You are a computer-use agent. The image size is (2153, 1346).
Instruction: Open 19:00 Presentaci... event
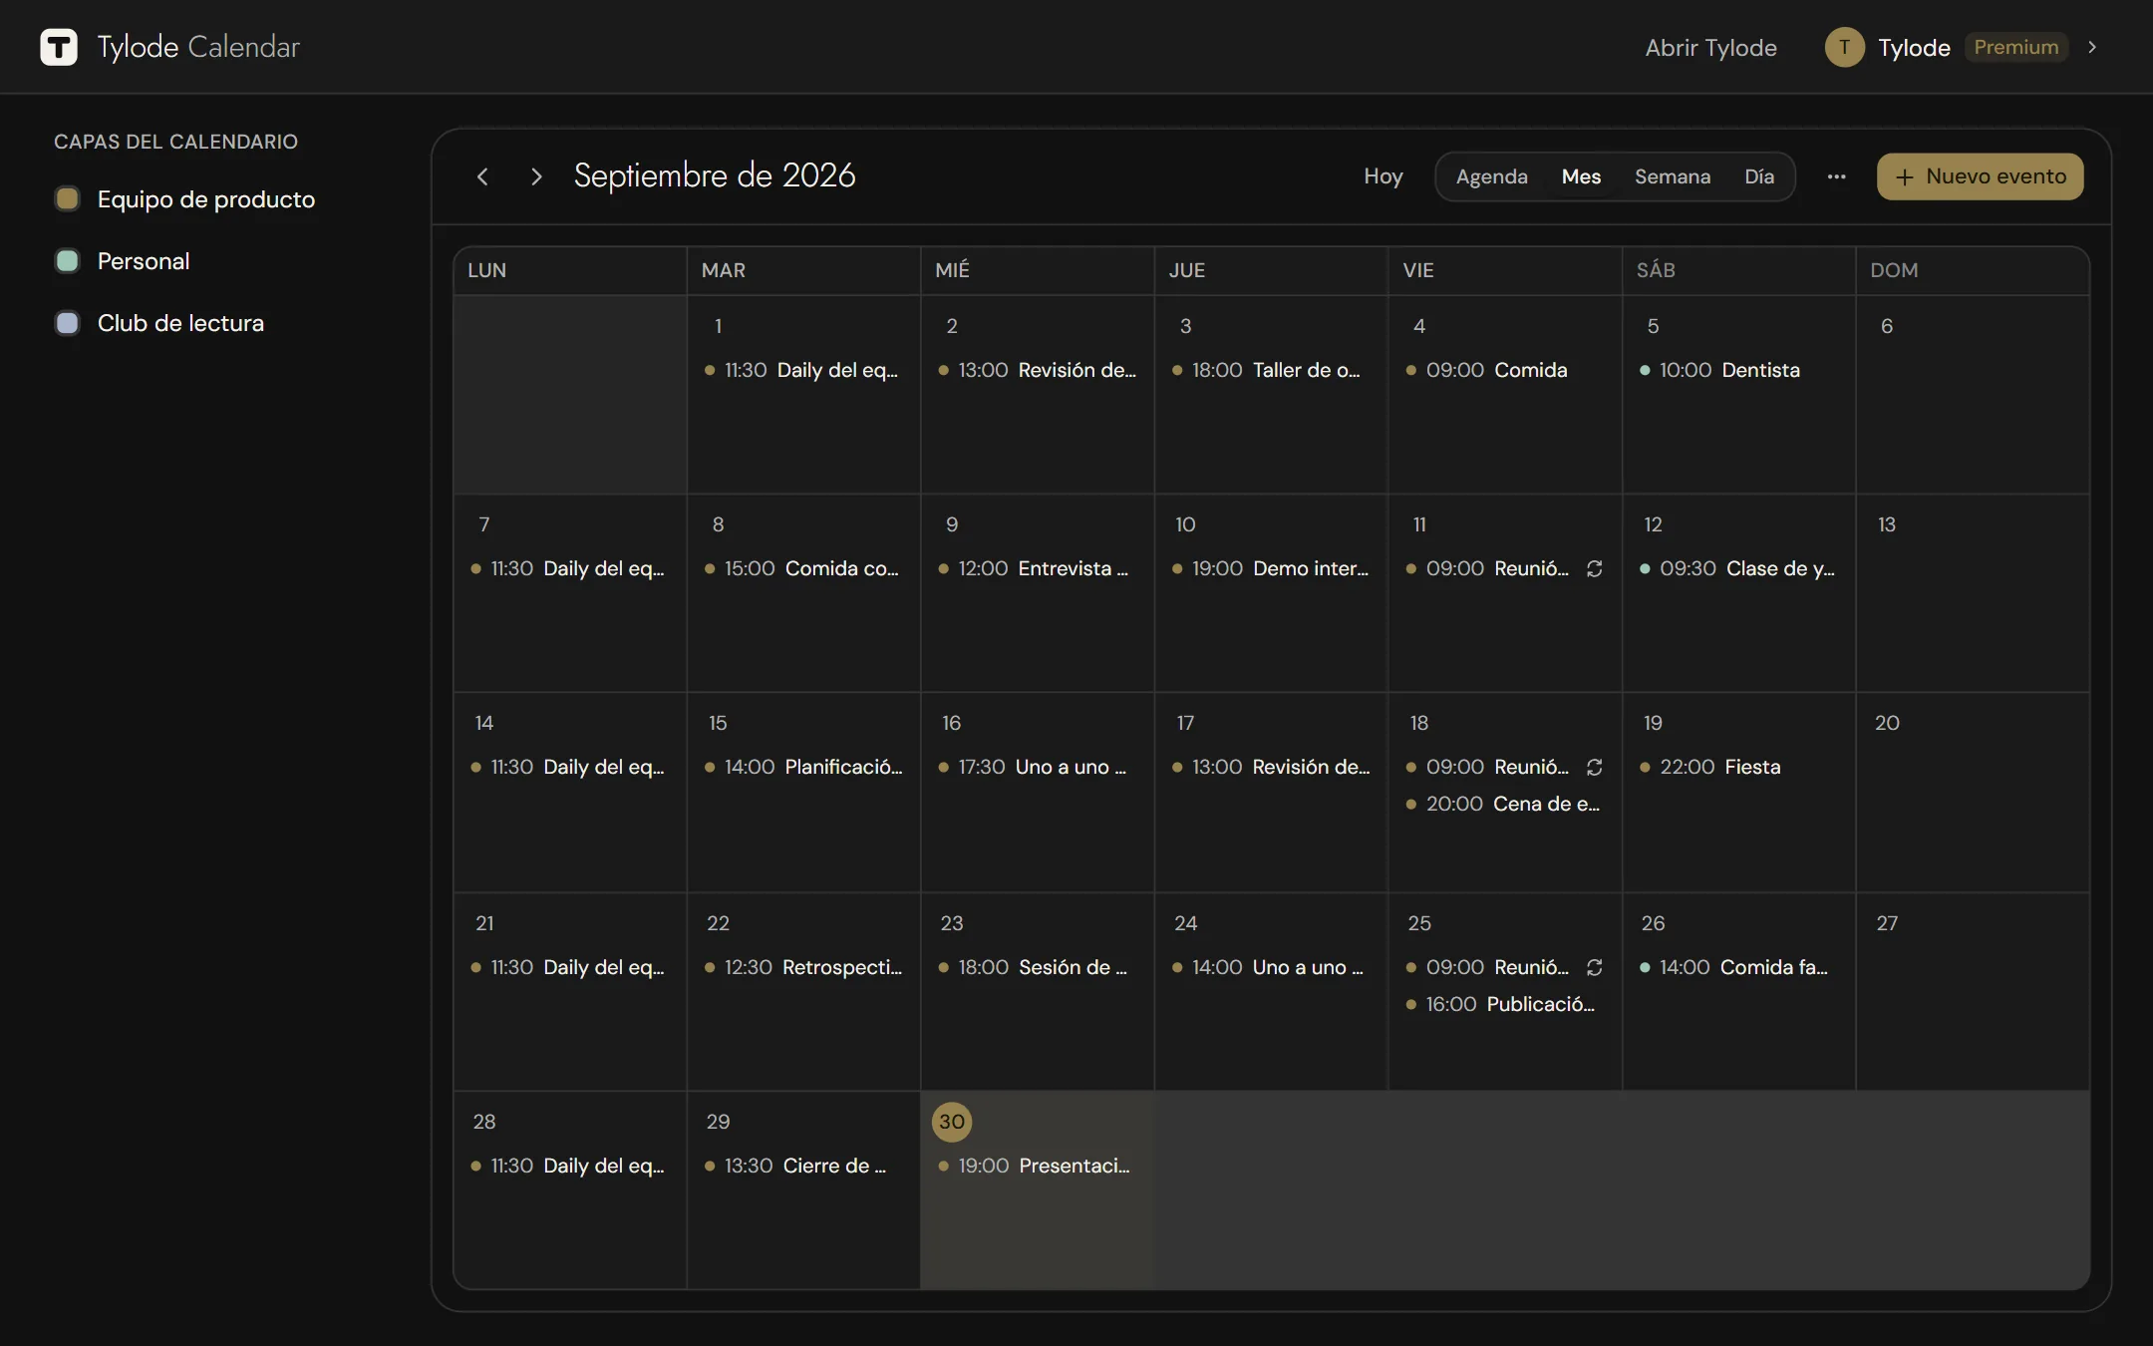point(1037,1166)
